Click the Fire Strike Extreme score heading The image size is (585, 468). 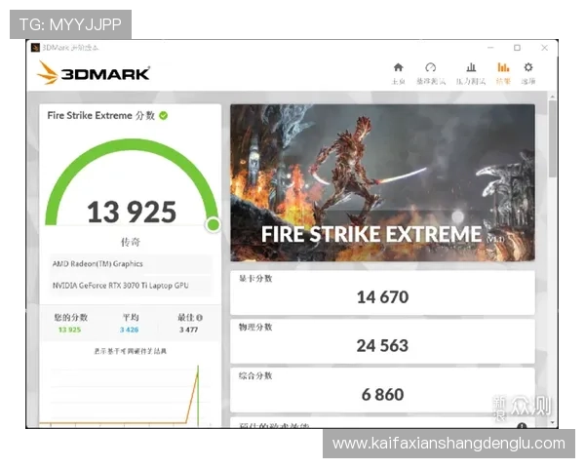[101, 116]
